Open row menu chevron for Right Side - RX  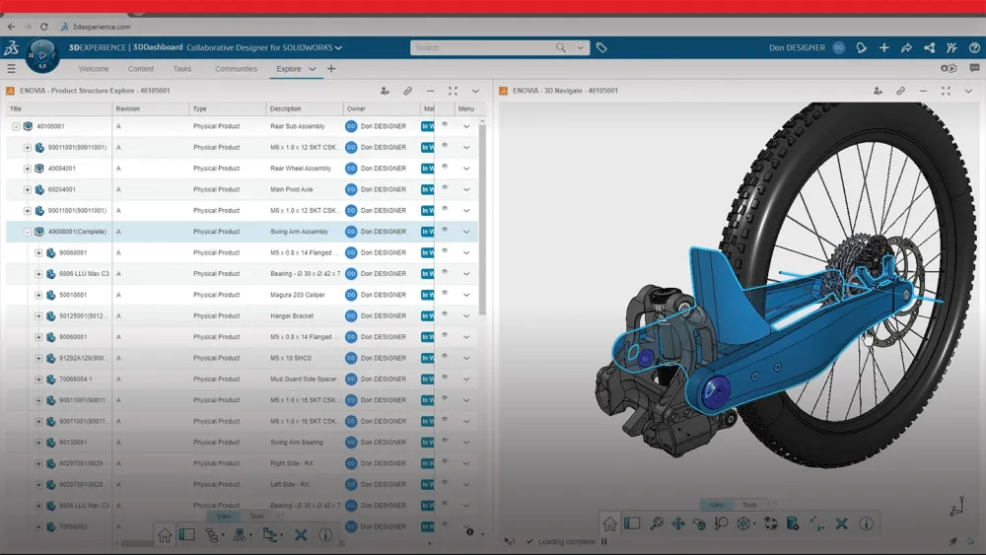466,463
